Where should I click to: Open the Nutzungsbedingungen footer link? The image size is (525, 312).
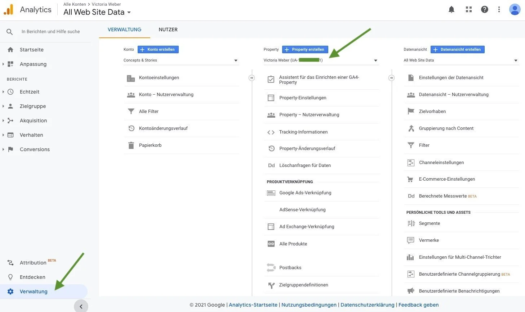coord(309,305)
